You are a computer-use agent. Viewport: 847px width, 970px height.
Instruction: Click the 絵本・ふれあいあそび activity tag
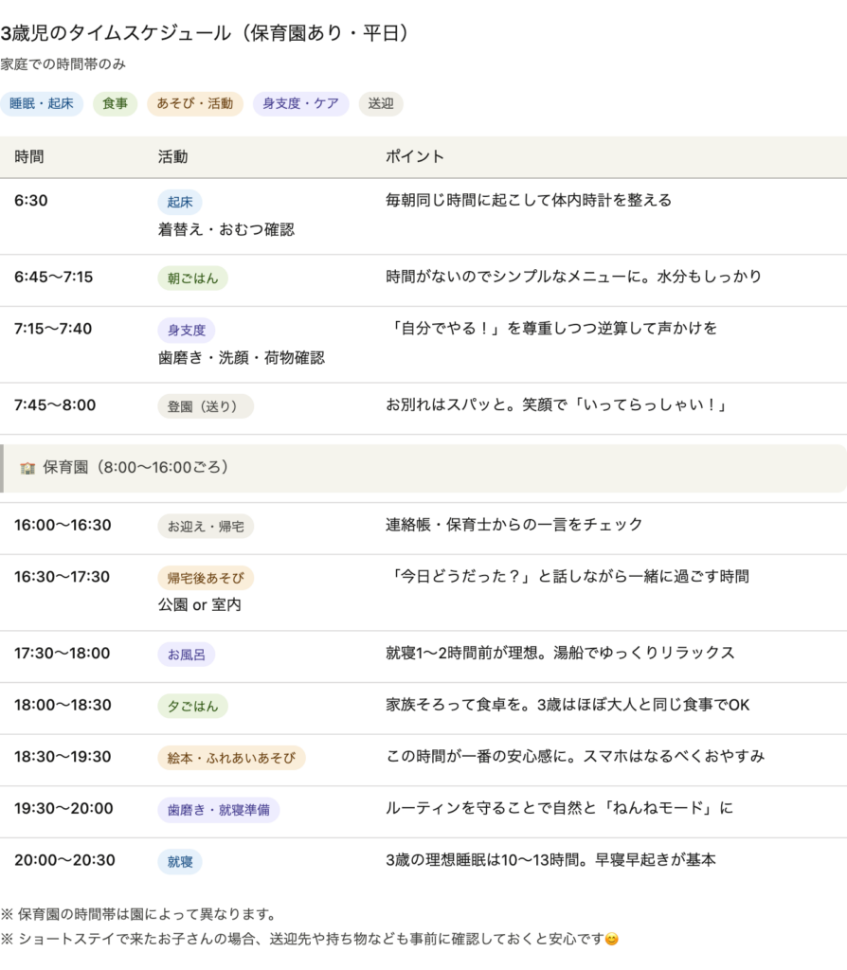231,757
